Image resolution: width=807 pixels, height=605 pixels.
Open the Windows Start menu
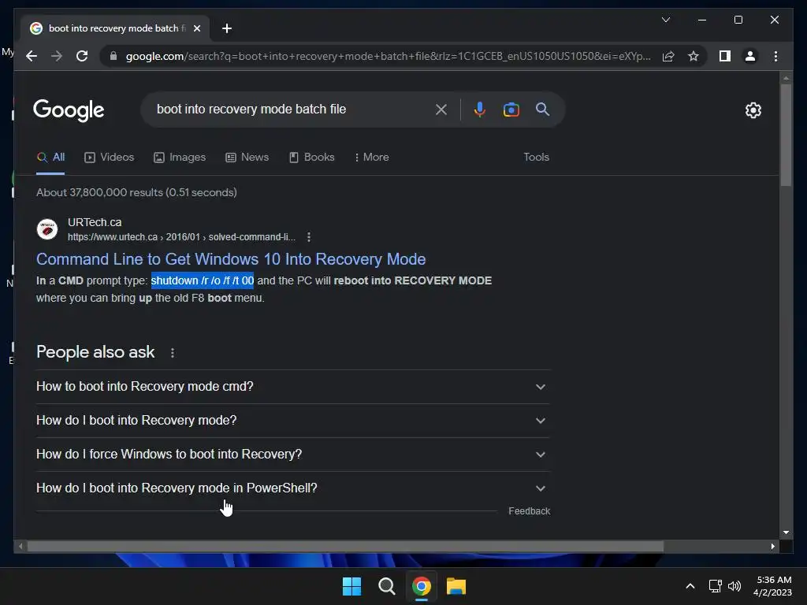[x=352, y=586]
